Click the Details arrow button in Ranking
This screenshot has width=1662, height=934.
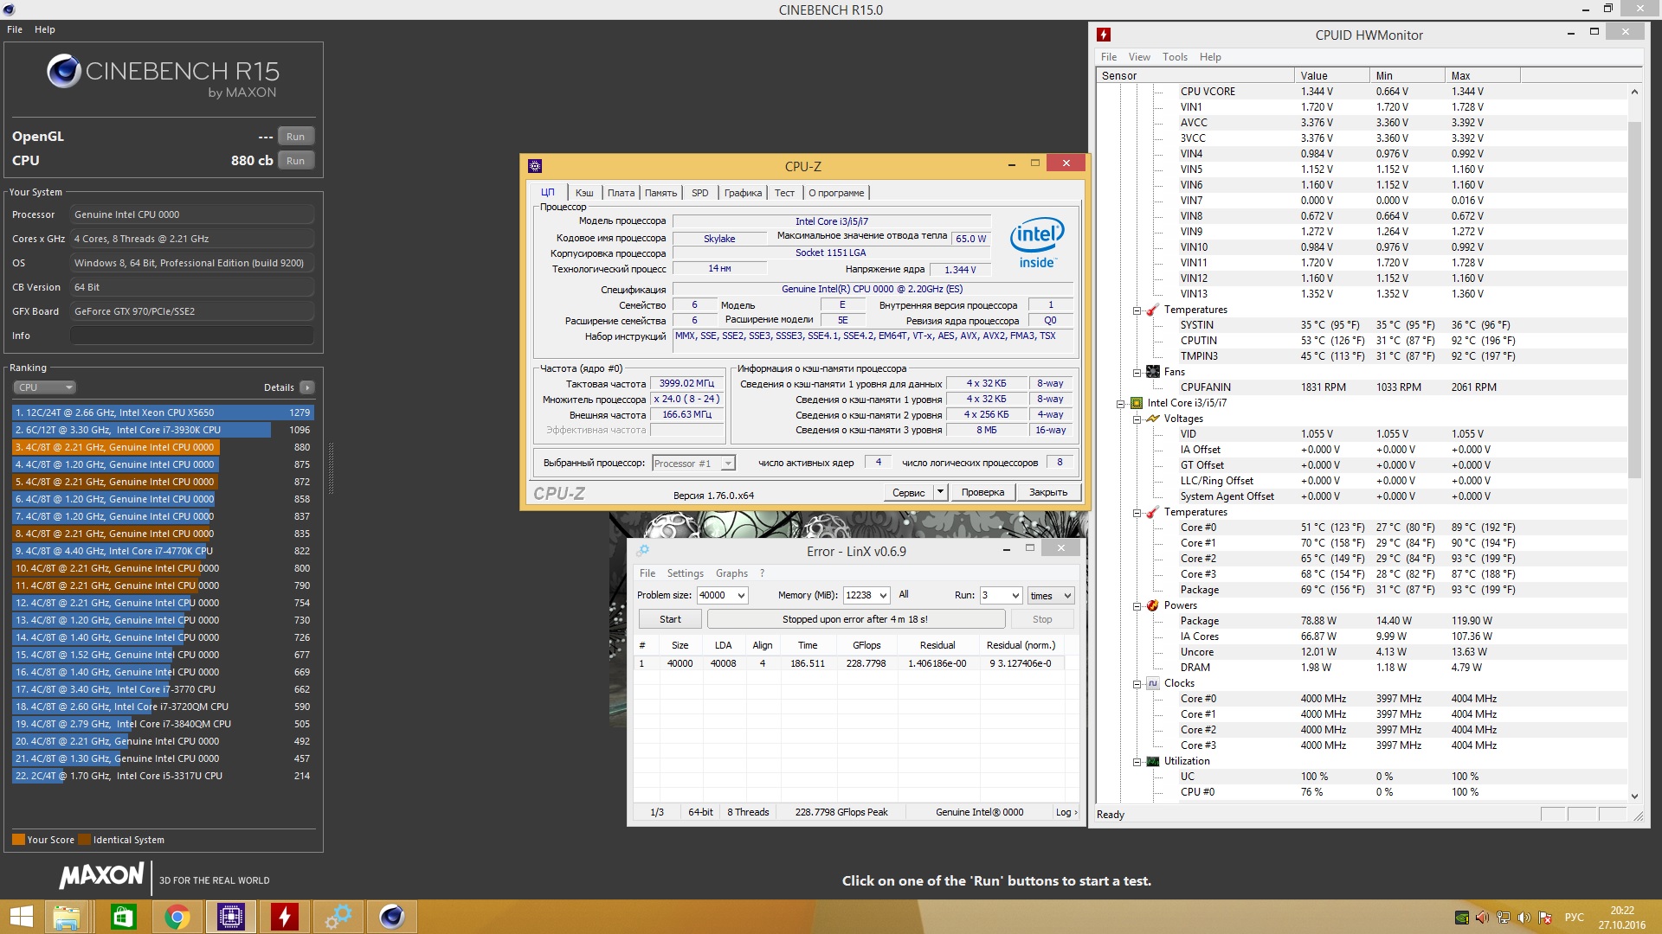(x=307, y=387)
